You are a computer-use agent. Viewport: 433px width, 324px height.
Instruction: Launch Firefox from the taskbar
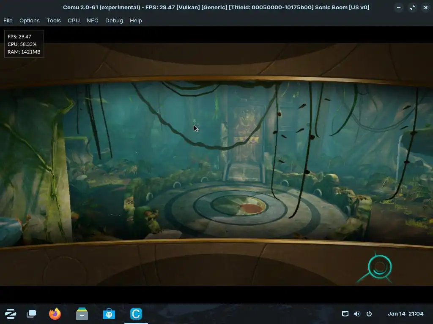click(55, 314)
